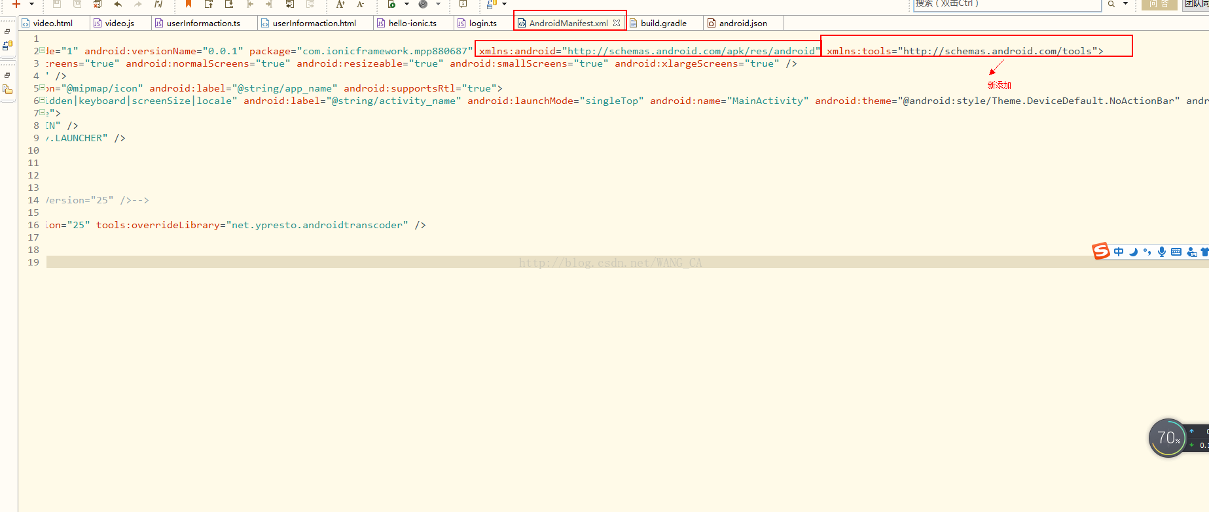Open the Run icon dropdown arrow
This screenshot has height=512, width=1209.
point(406,4)
